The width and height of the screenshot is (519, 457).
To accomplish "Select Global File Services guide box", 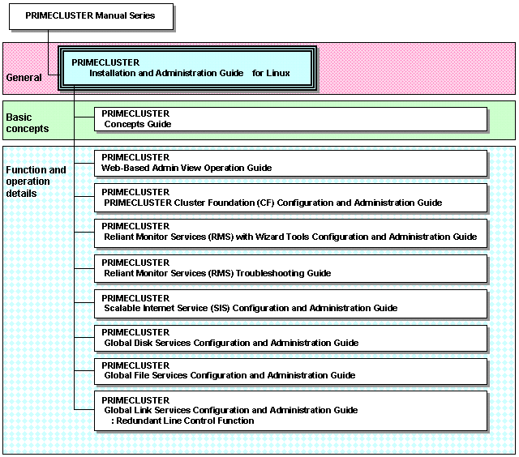I will tap(290, 371).
